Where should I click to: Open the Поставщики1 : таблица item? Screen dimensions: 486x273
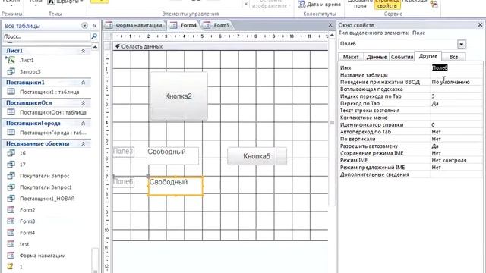(49, 92)
